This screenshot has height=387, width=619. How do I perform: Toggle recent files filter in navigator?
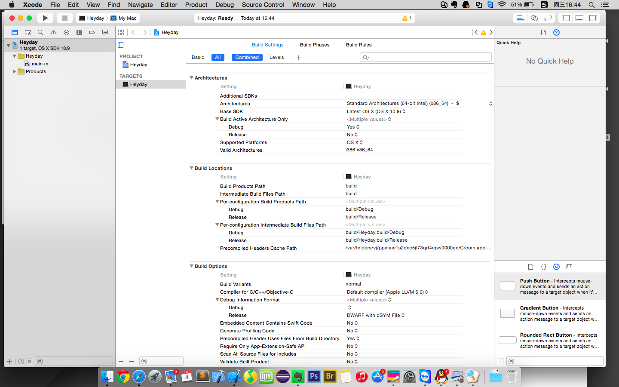pyautogui.click(x=21, y=362)
